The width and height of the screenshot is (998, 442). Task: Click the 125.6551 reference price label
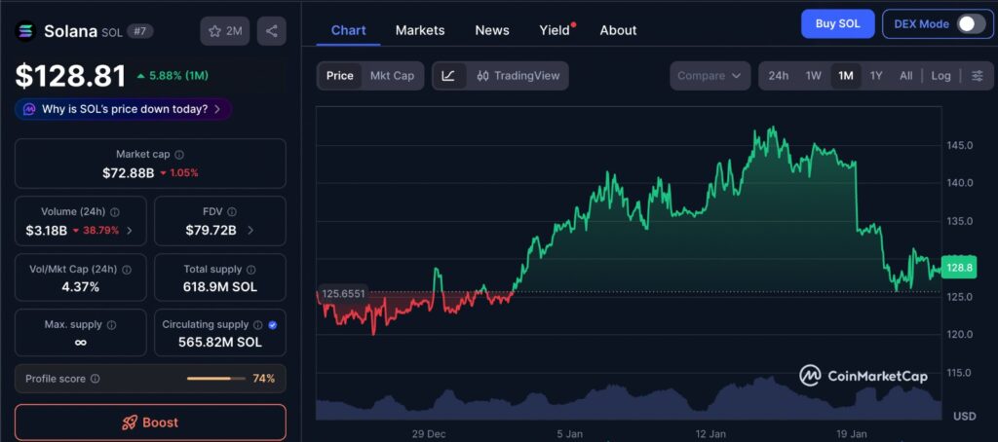tap(342, 293)
